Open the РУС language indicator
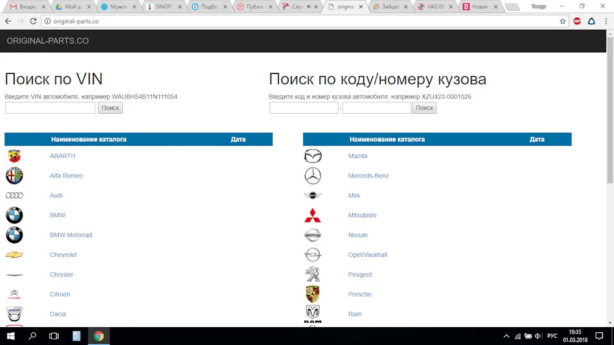Viewport: 614px width, 345px height. click(x=552, y=336)
